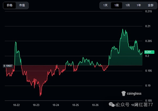
Task: Select the 价格 price tab
Action: pos(9,5)
